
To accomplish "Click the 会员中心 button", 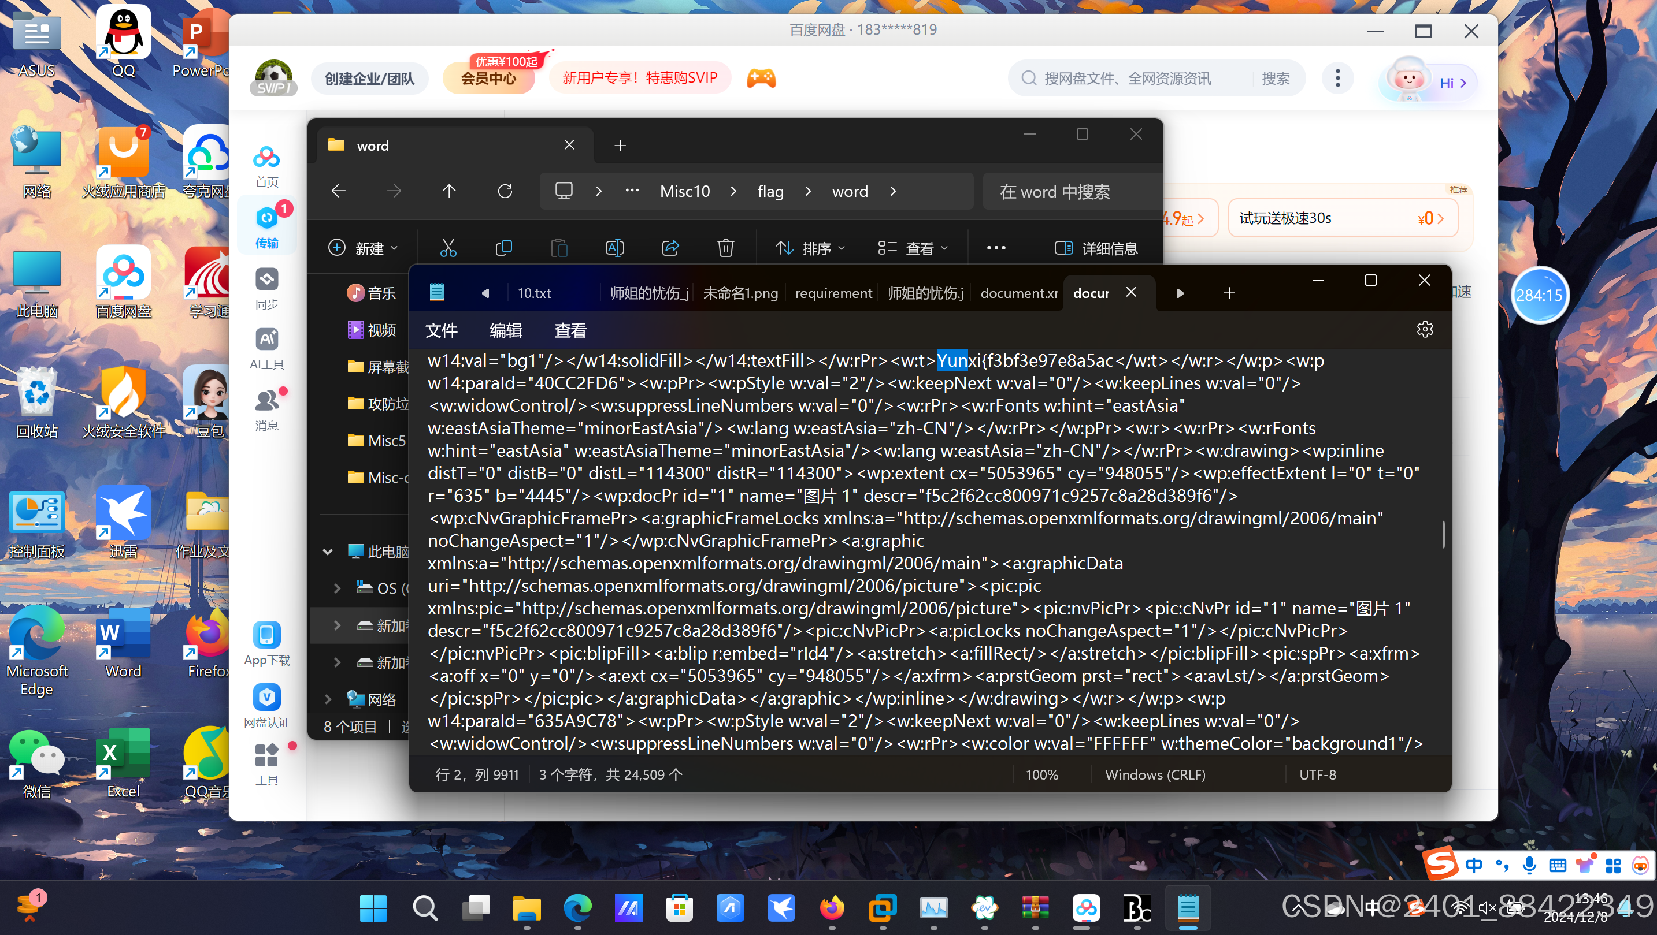I will [x=488, y=79].
